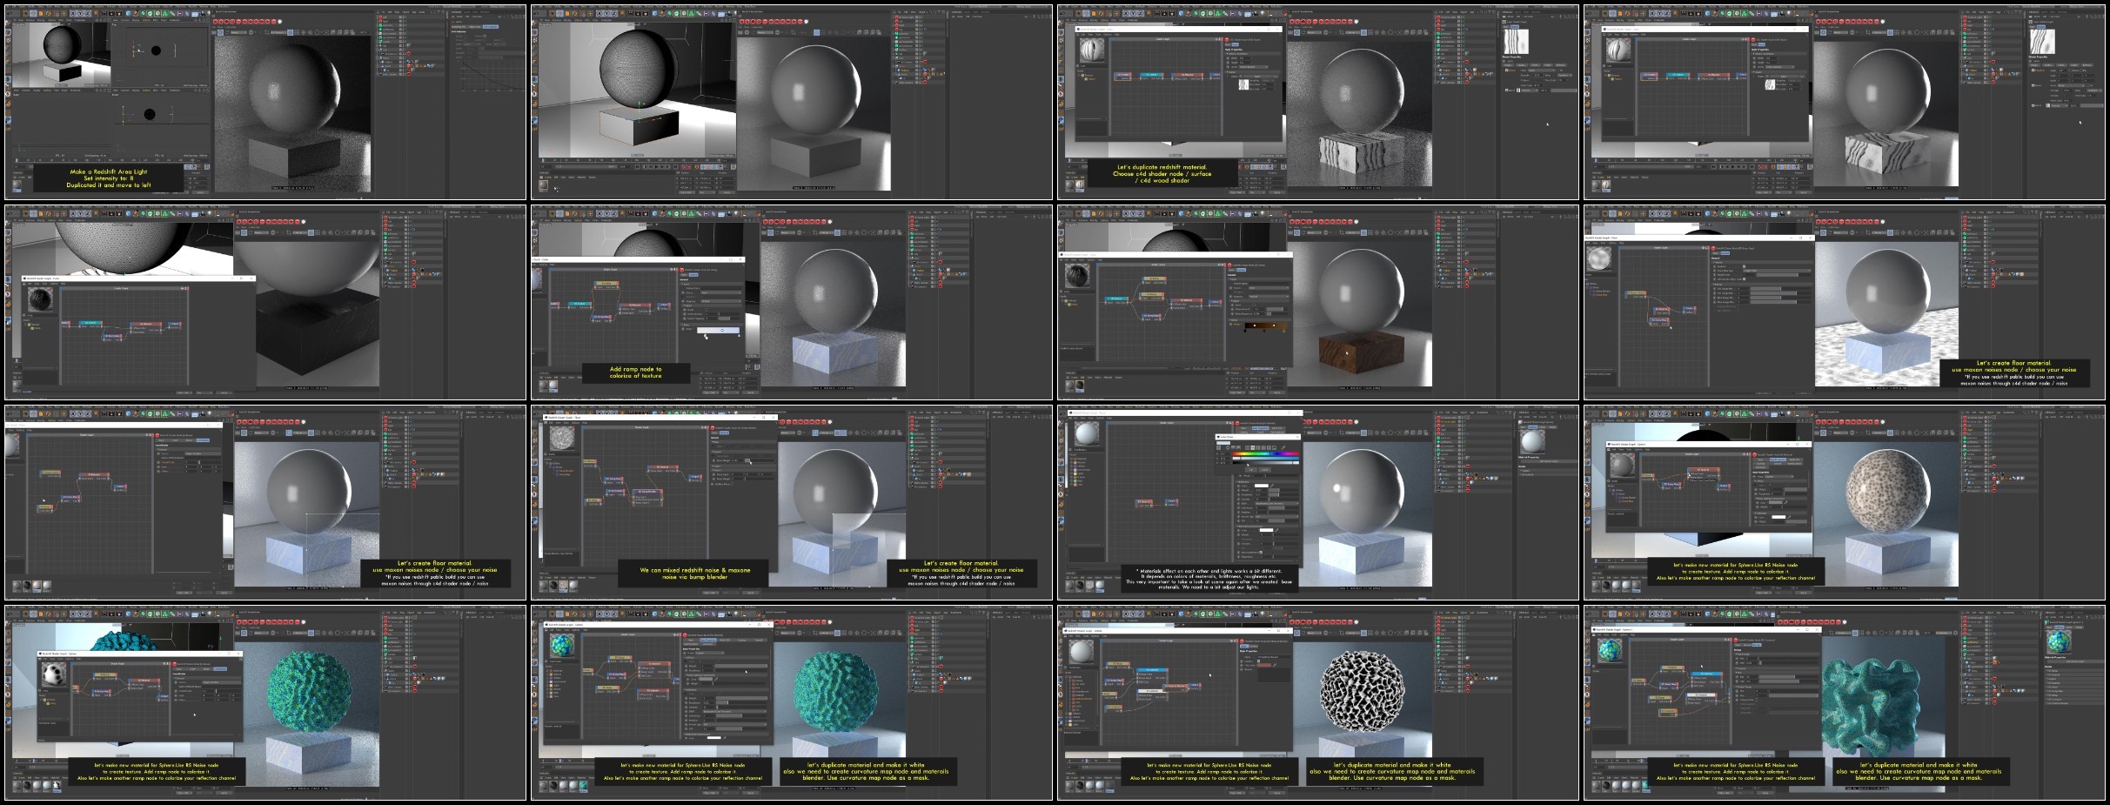Toggle Y-axis lock in 'Redshift Area Light' frame

pyautogui.click(x=80, y=13)
